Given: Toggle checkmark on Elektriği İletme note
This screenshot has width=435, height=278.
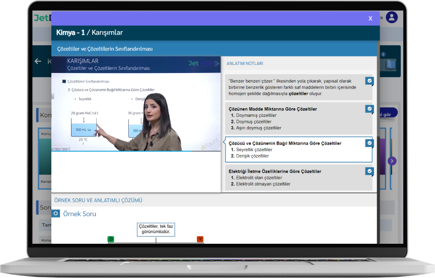Looking at the screenshot, I should click(369, 171).
